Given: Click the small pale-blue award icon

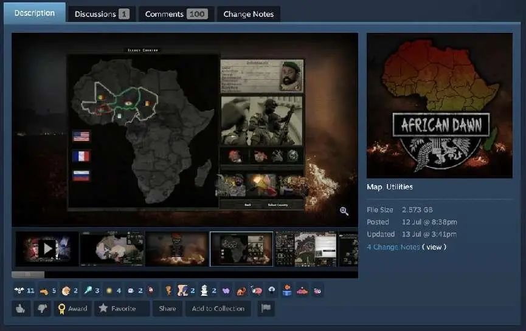Looking at the screenshot, I should pos(131,290).
